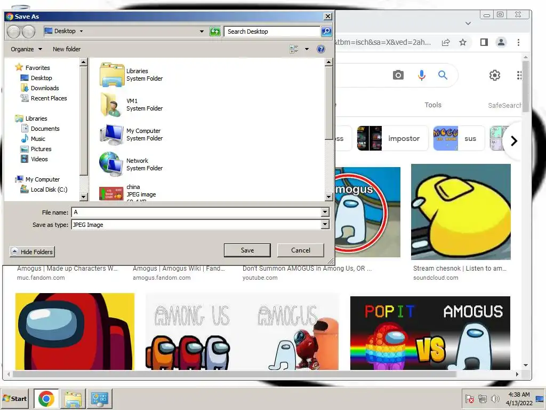The height and width of the screenshot is (410, 546).
Task: Click the voice search microphone icon
Action: pyautogui.click(x=421, y=75)
